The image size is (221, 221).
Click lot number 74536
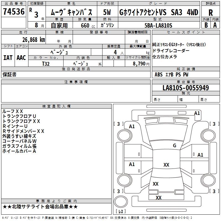point(14,12)
